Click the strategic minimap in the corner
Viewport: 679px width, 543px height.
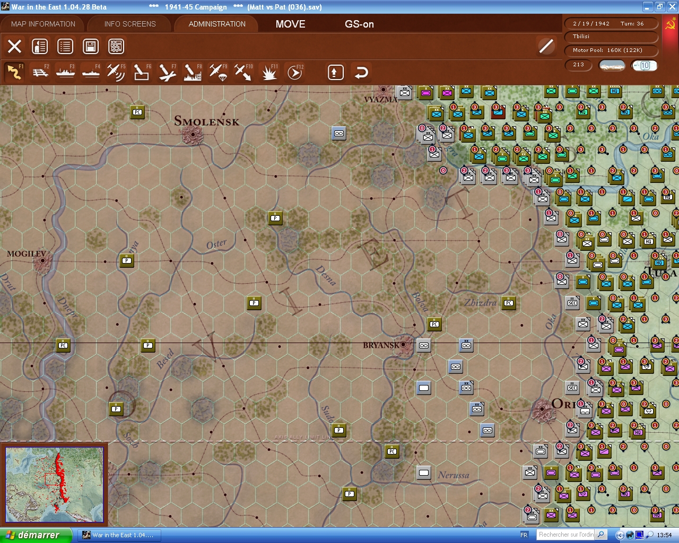click(54, 485)
